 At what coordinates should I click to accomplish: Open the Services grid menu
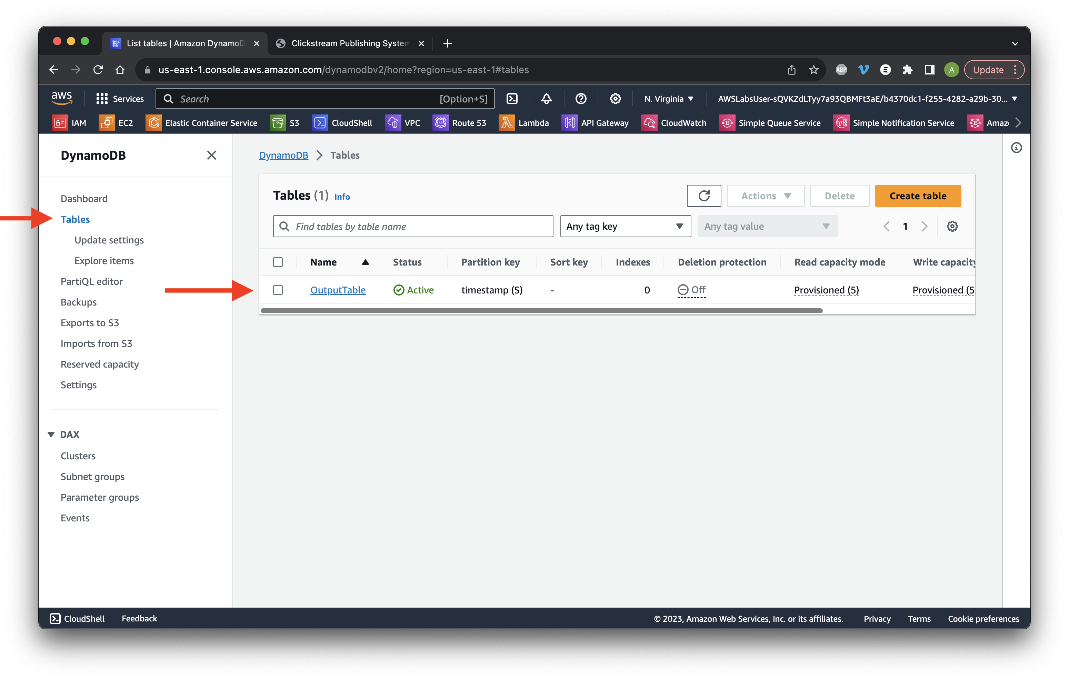pos(120,99)
